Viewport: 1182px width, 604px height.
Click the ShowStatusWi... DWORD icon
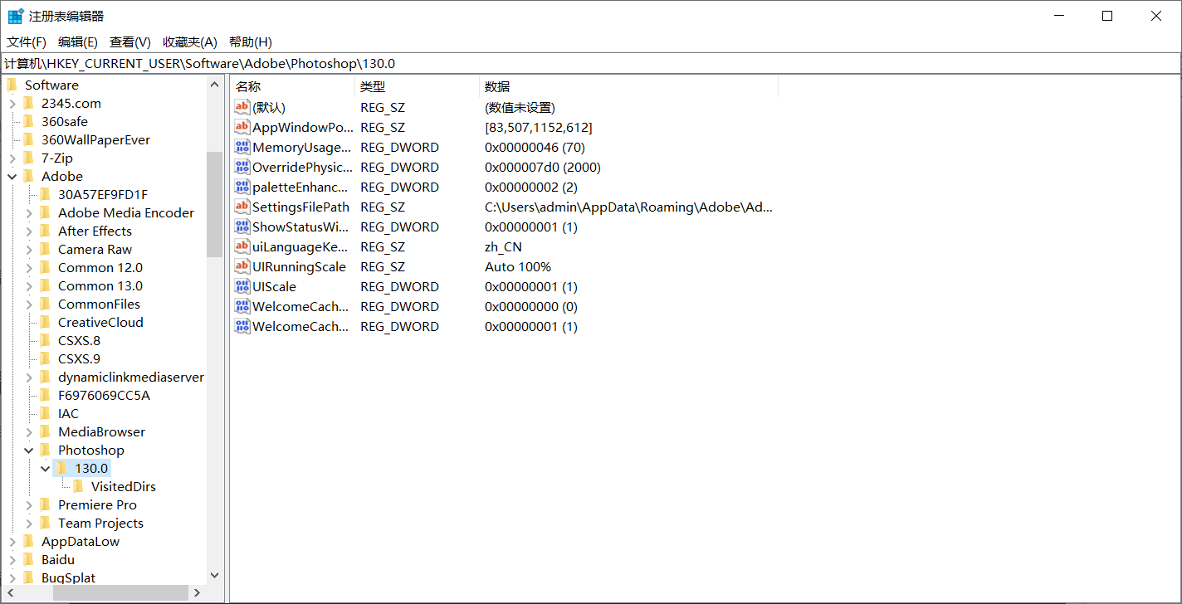[x=242, y=226]
